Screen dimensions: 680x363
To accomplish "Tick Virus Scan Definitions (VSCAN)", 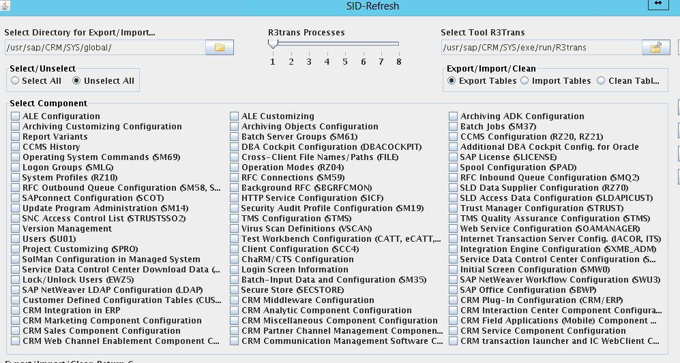I will click(234, 229).
